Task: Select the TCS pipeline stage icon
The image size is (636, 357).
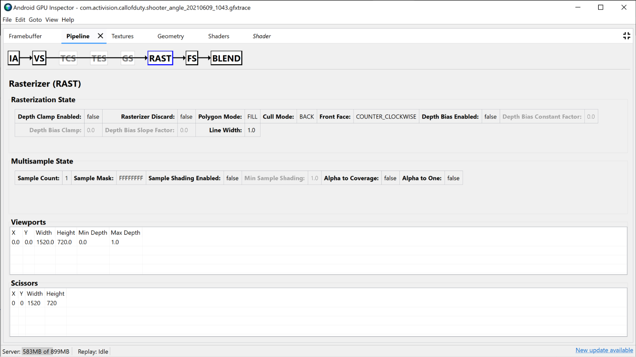Action: [x=68, y=58]
